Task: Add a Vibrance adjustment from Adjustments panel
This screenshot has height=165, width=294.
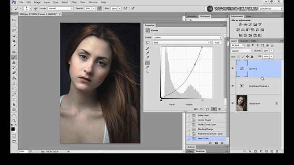Action: [260, 24]
